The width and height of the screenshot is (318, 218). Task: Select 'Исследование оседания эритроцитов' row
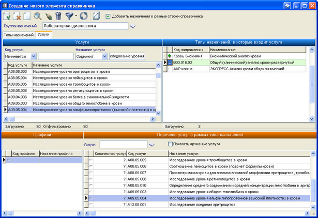(x=200, y=205)
